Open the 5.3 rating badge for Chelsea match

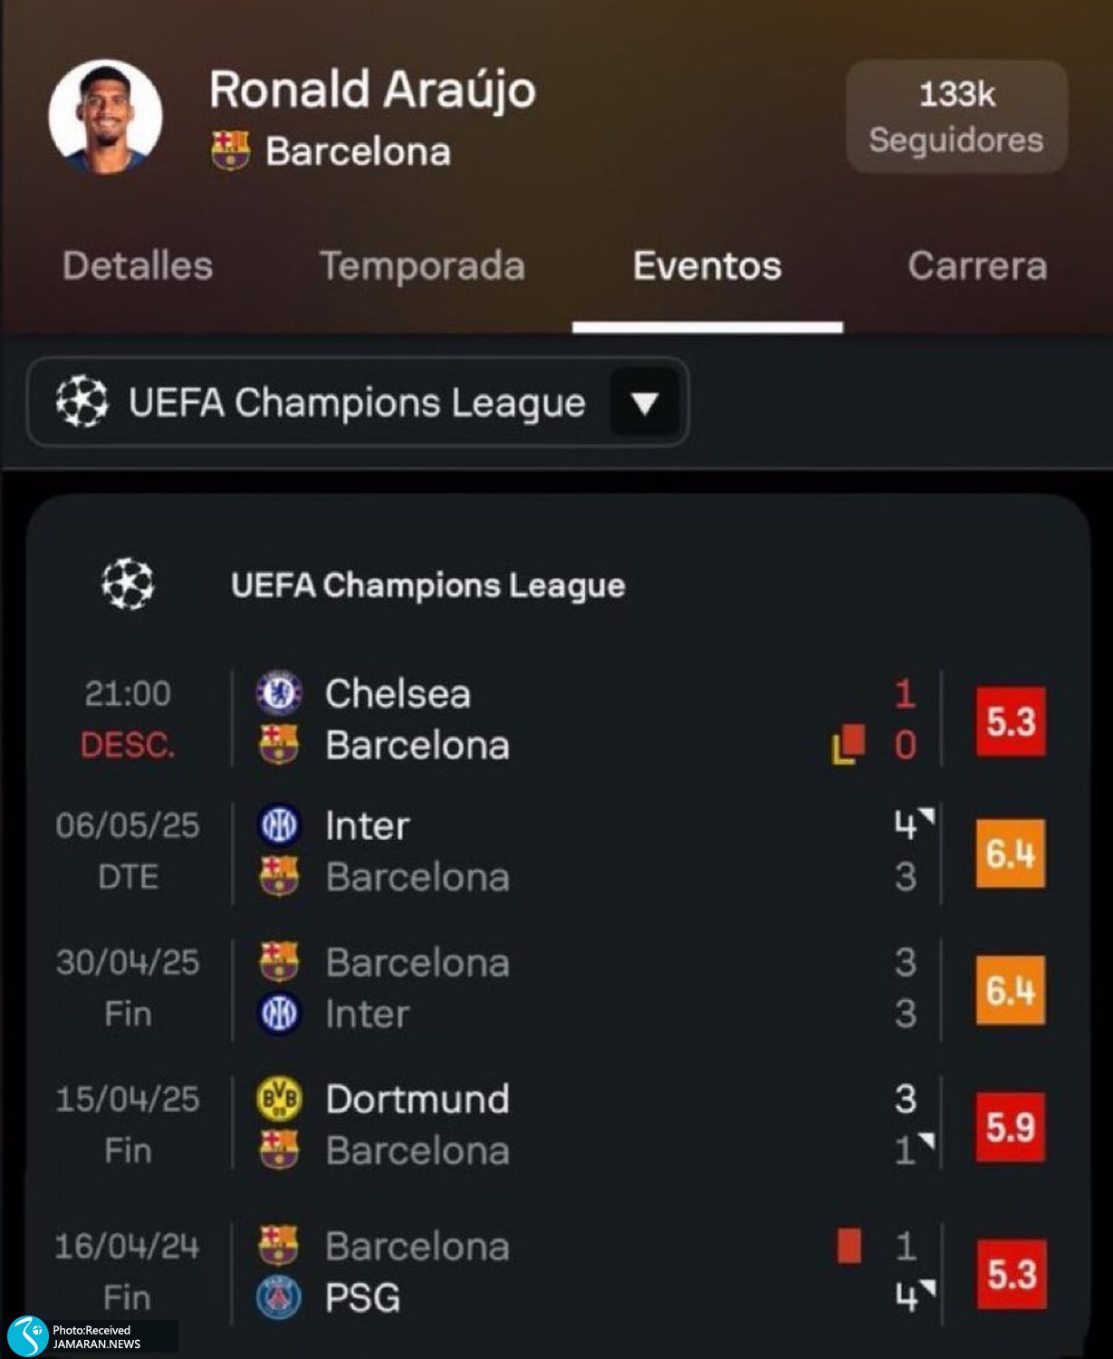(1011, 721)
